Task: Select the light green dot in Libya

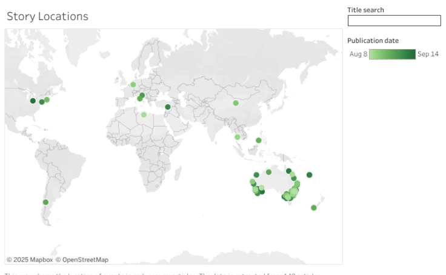Action: pos(144,114)
